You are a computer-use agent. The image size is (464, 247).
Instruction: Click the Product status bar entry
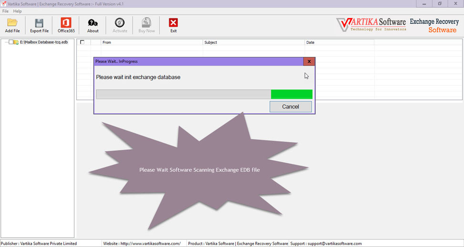[238, 244]
